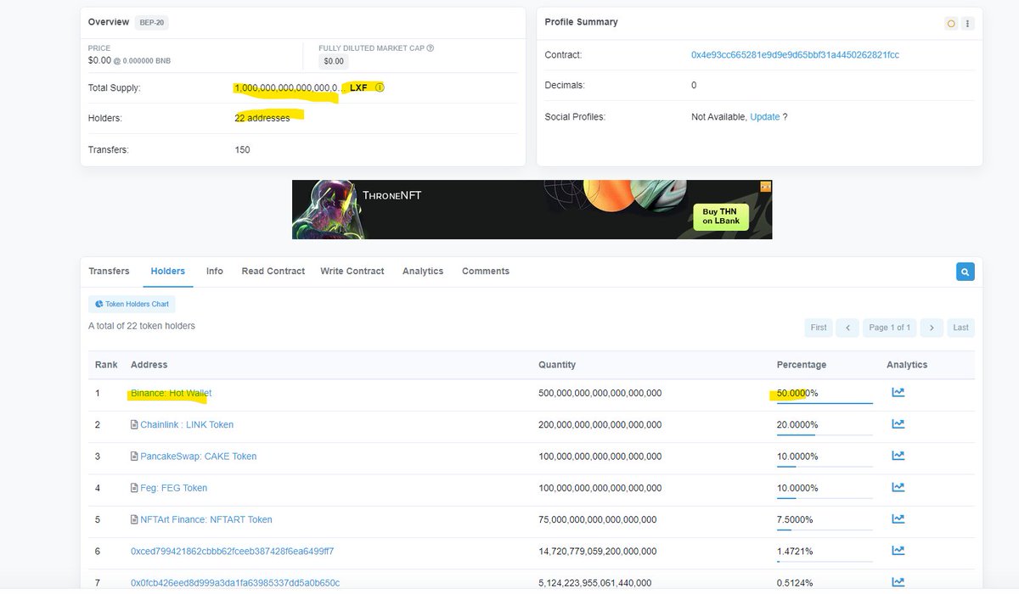The width and height of the screenshot is (1019, 594).
Task: Open analytics chart for Feg FEG Token row
Action: (898, 488)
